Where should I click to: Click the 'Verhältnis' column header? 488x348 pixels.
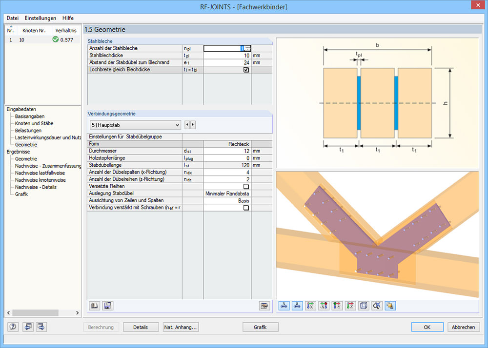click(x=66, y=30)
